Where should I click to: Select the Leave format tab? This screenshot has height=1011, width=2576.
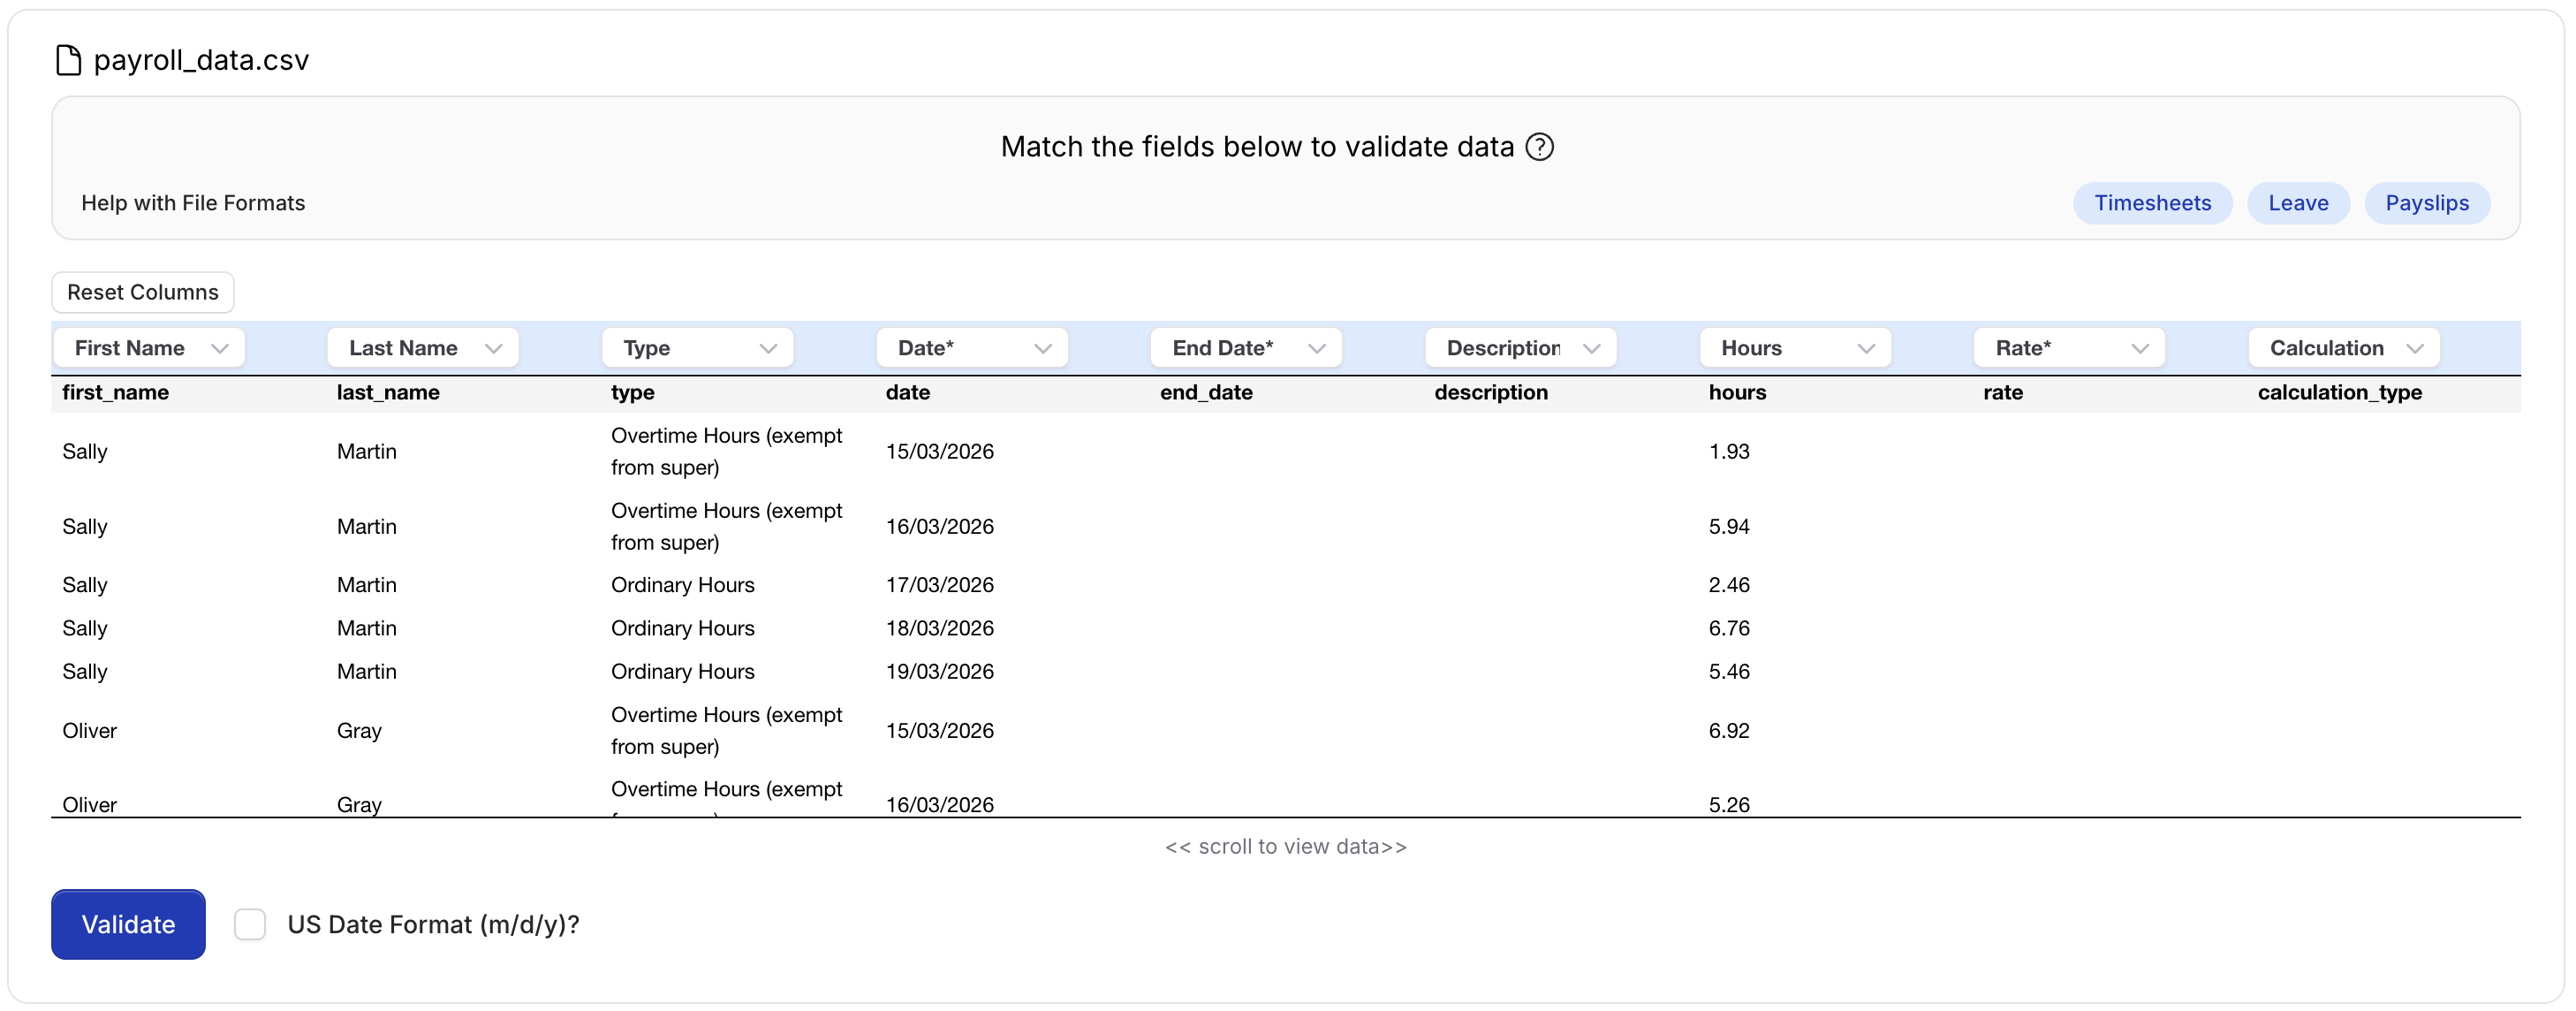tap(2297, 203)
